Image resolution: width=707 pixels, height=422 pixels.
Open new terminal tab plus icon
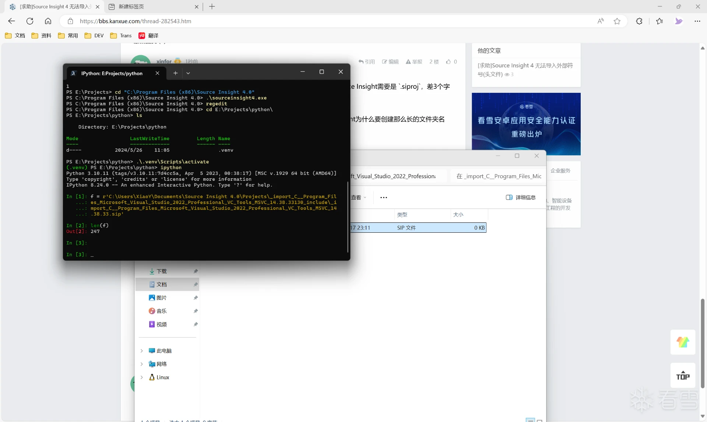point(175,73)
